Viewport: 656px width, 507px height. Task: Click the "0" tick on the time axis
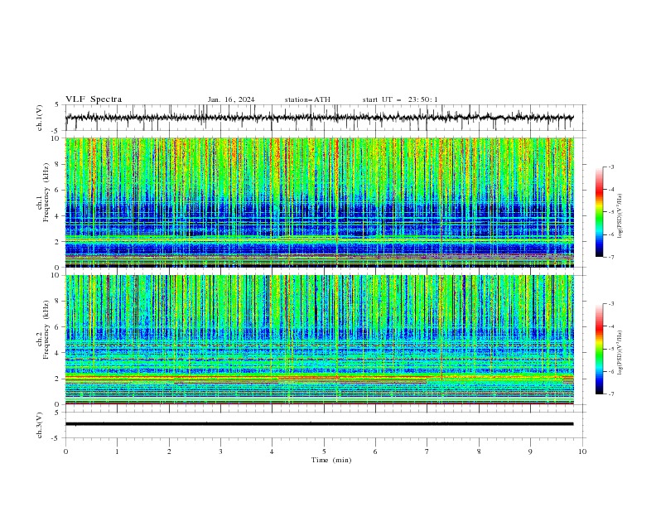(x=65, y=451)
